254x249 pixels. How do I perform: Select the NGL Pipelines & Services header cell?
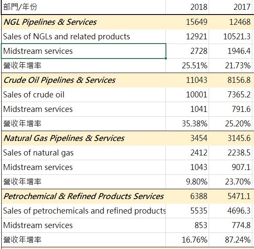83,22
